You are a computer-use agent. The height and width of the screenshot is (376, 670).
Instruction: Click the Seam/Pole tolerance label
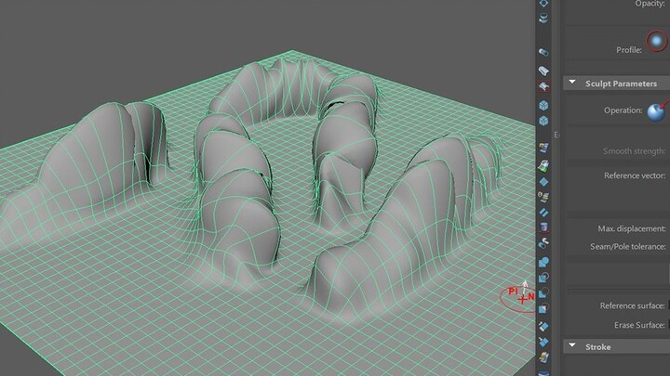pos(625,246)
